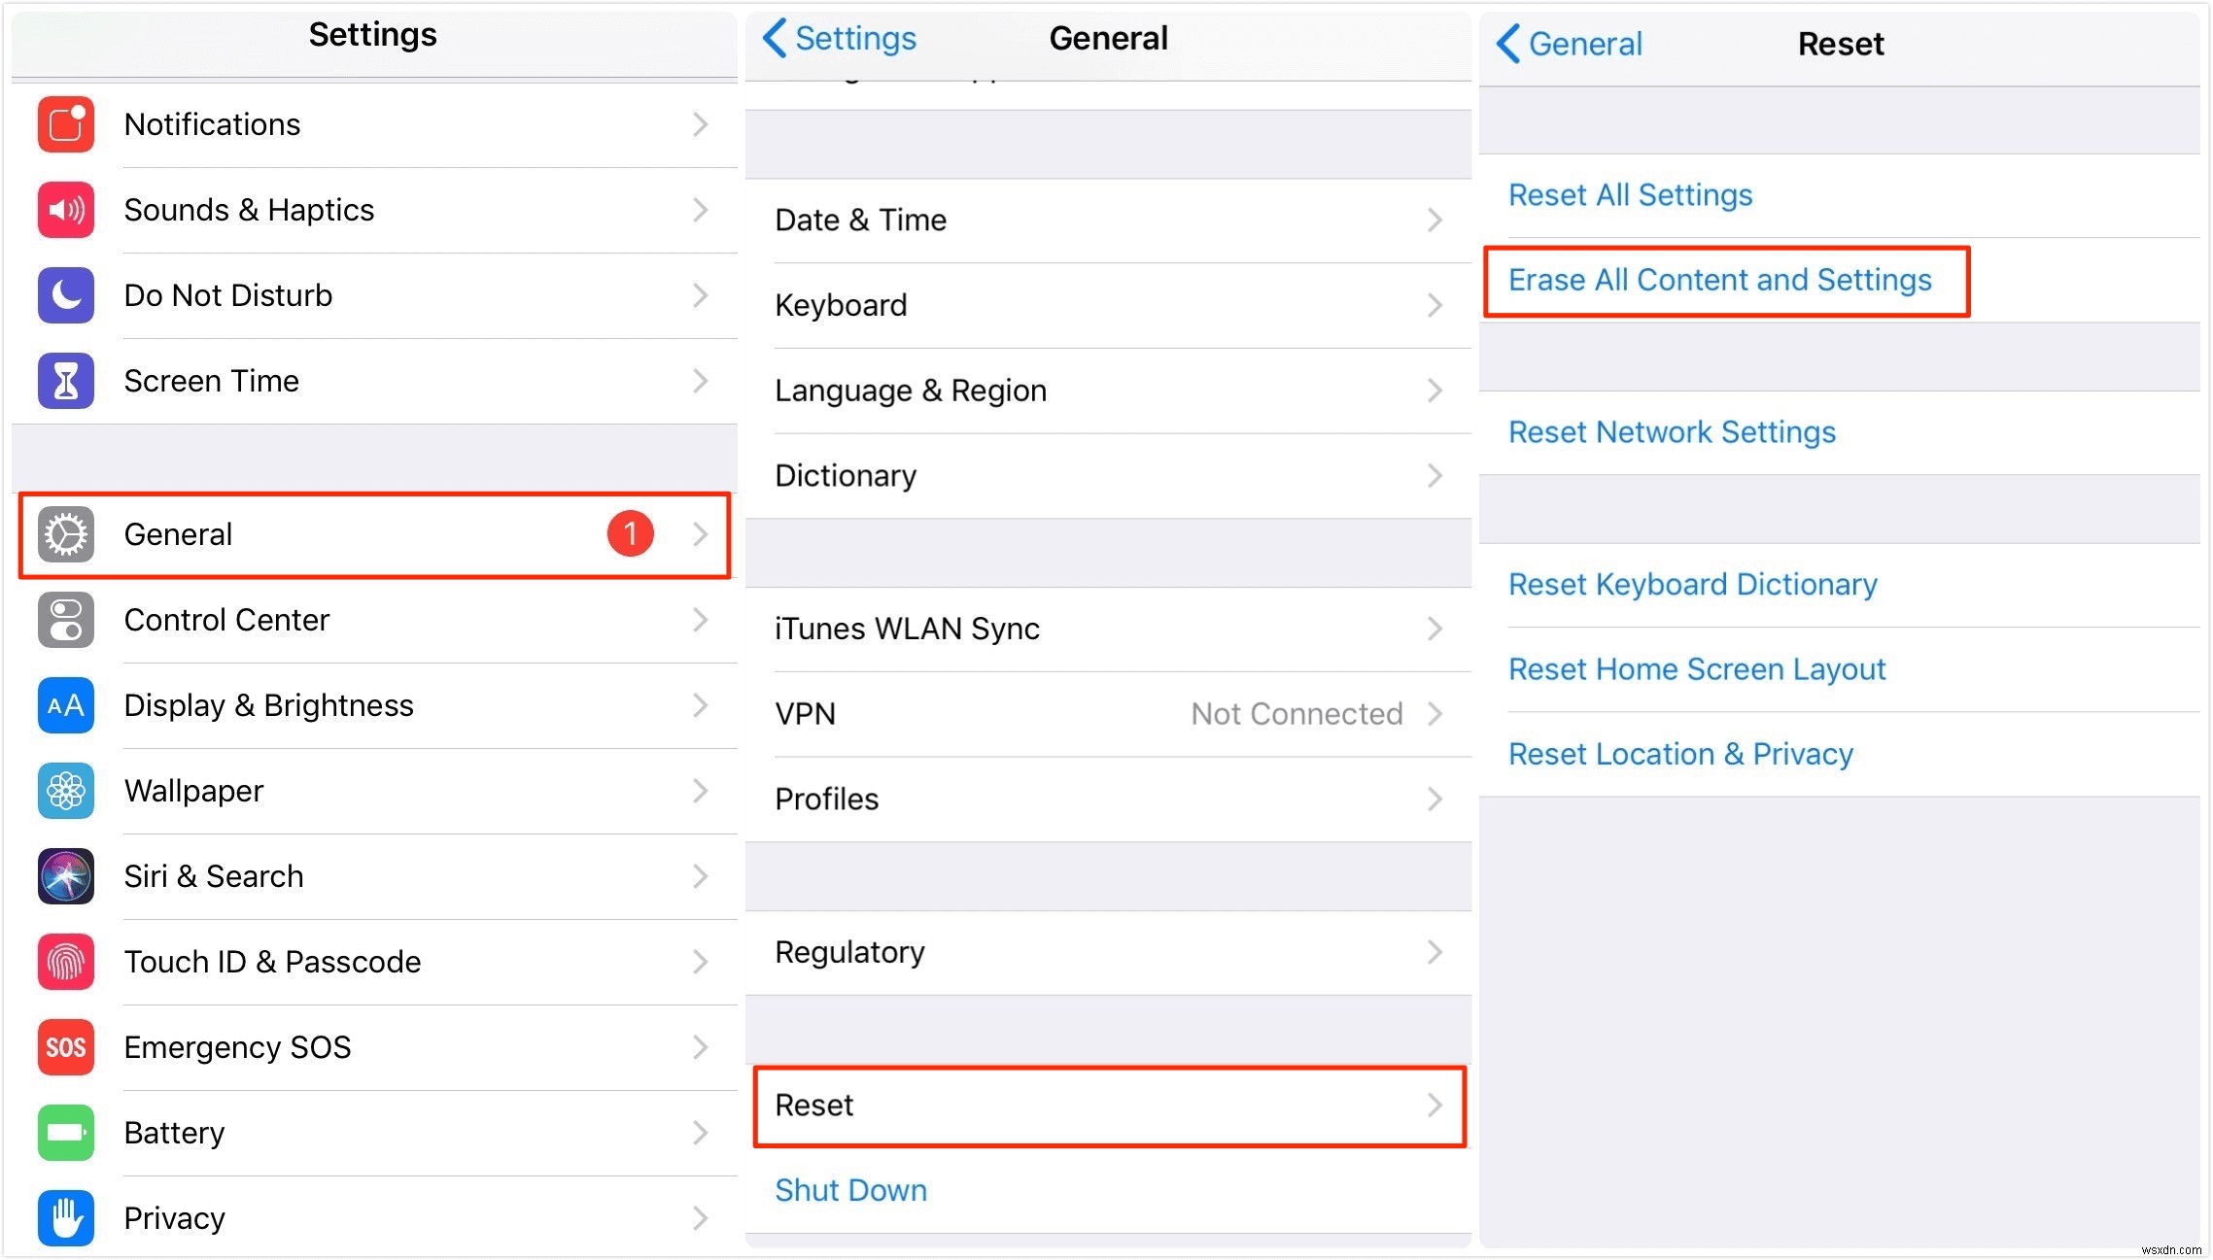Open Siri & Search settings
Screen dimensions: 2213x1260
372,875
